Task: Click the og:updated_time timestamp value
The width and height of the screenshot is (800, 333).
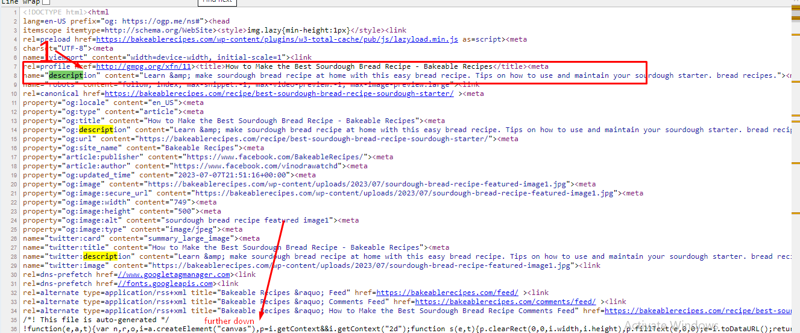Action: 229,175
